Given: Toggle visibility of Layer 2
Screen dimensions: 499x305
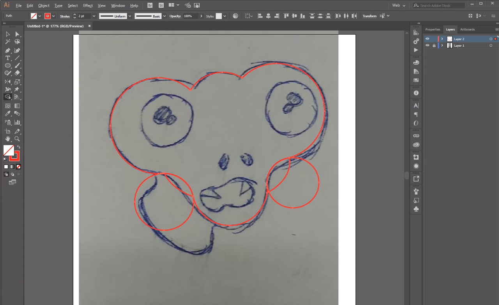Looking at the screenshot, I should (427, 39).
